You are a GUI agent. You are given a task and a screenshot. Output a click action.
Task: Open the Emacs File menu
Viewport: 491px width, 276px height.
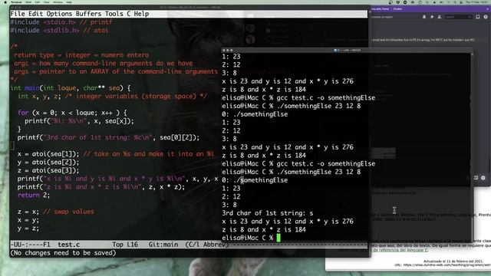18,14
